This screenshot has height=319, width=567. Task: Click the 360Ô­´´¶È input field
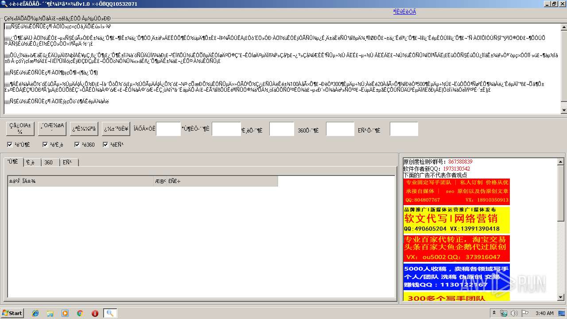pyautogui.click(x=340, y=129)
